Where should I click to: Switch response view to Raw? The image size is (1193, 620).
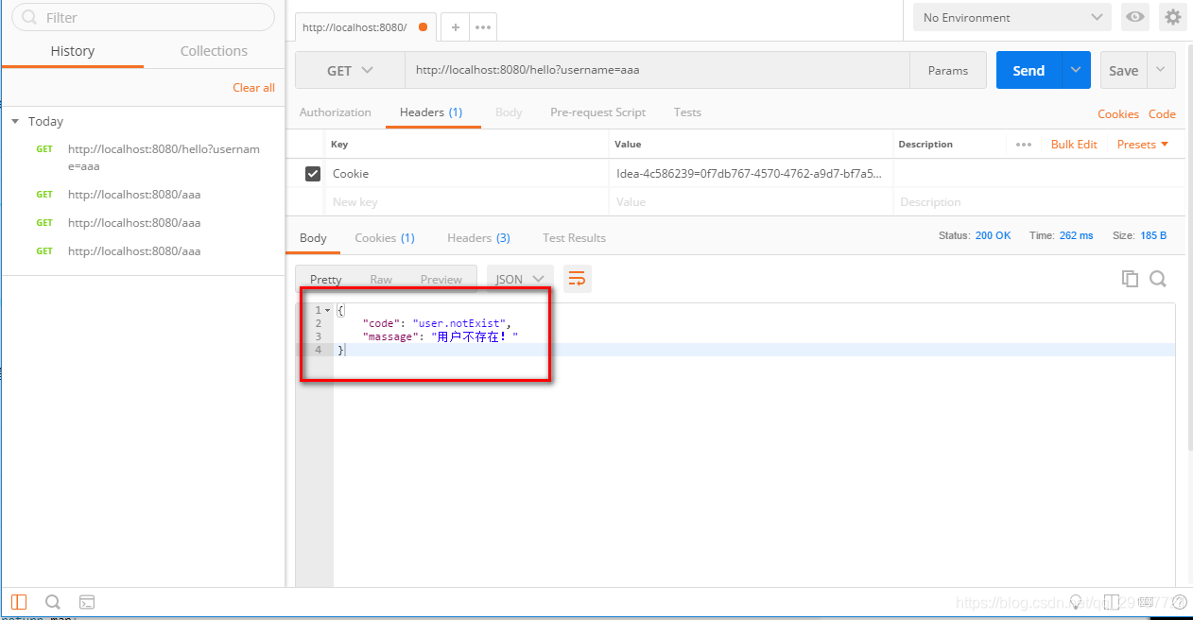pos(381,280)
